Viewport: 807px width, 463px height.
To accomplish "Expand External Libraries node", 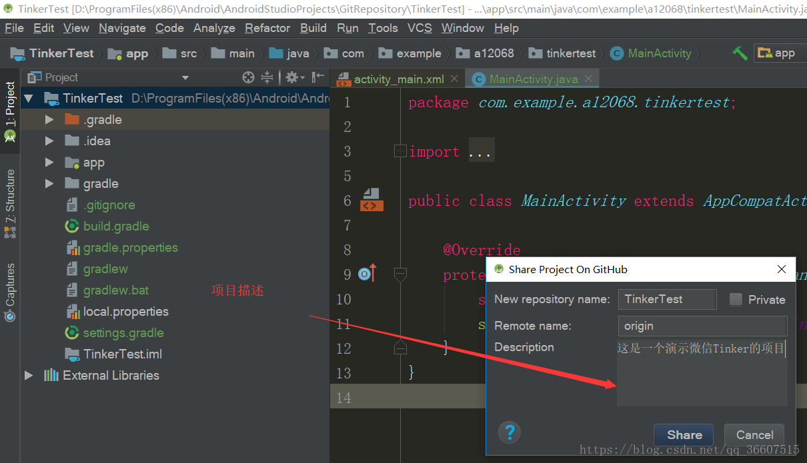I will click(28, 376).
